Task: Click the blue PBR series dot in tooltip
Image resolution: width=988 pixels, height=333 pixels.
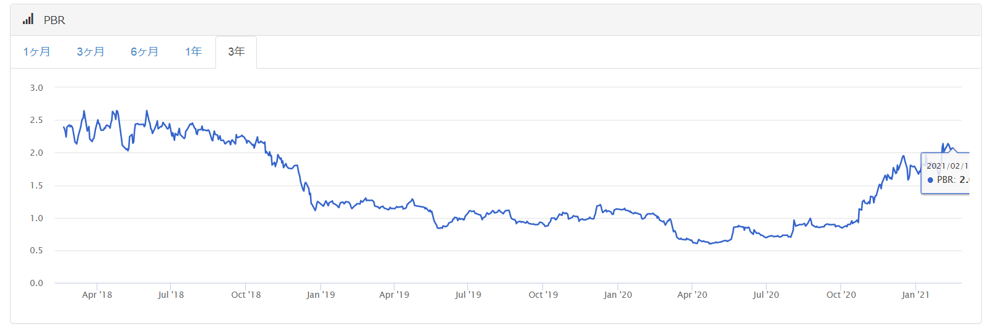Action: (930, 180)
